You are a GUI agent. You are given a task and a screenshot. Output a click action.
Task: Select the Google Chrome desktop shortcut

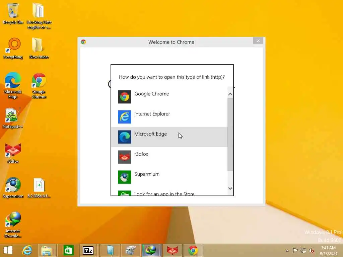coord(39,85)
